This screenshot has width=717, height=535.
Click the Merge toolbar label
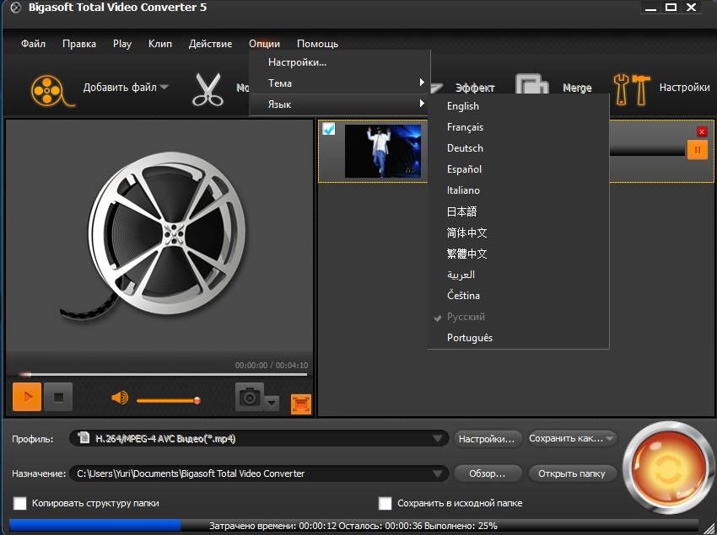point(577,88)
